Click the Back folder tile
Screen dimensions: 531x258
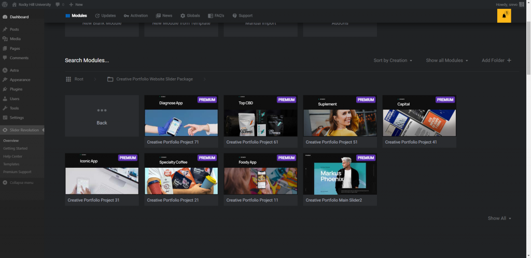(x=102, y=116)
